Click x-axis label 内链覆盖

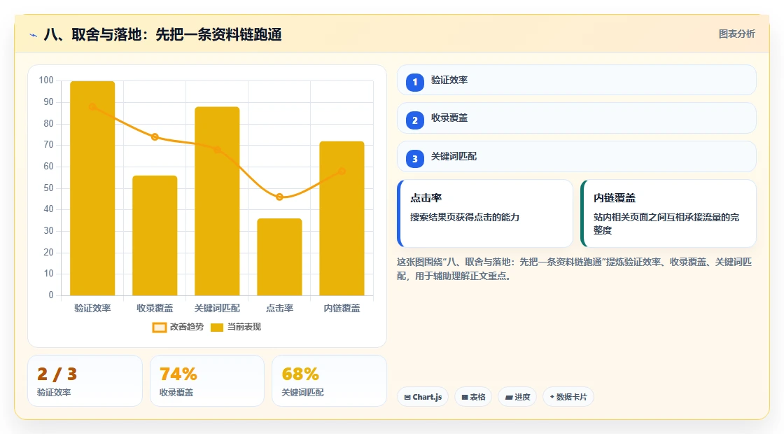tap(342, 308)
